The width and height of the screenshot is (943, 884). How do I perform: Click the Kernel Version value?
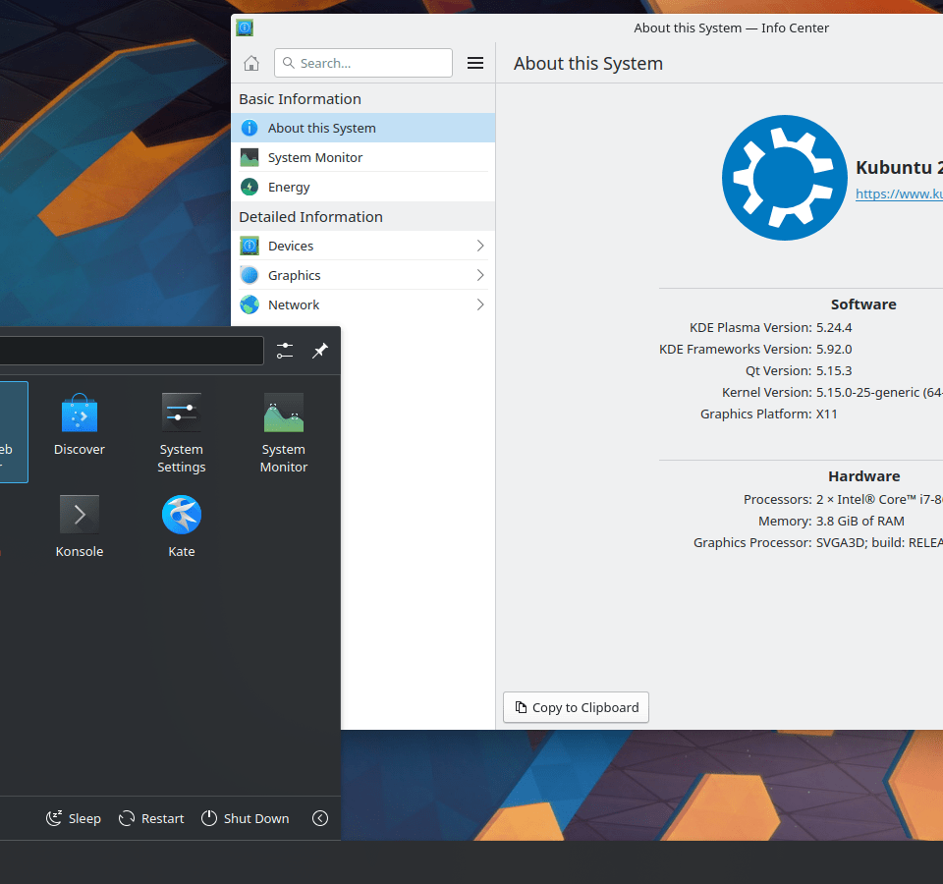[879, 393]
